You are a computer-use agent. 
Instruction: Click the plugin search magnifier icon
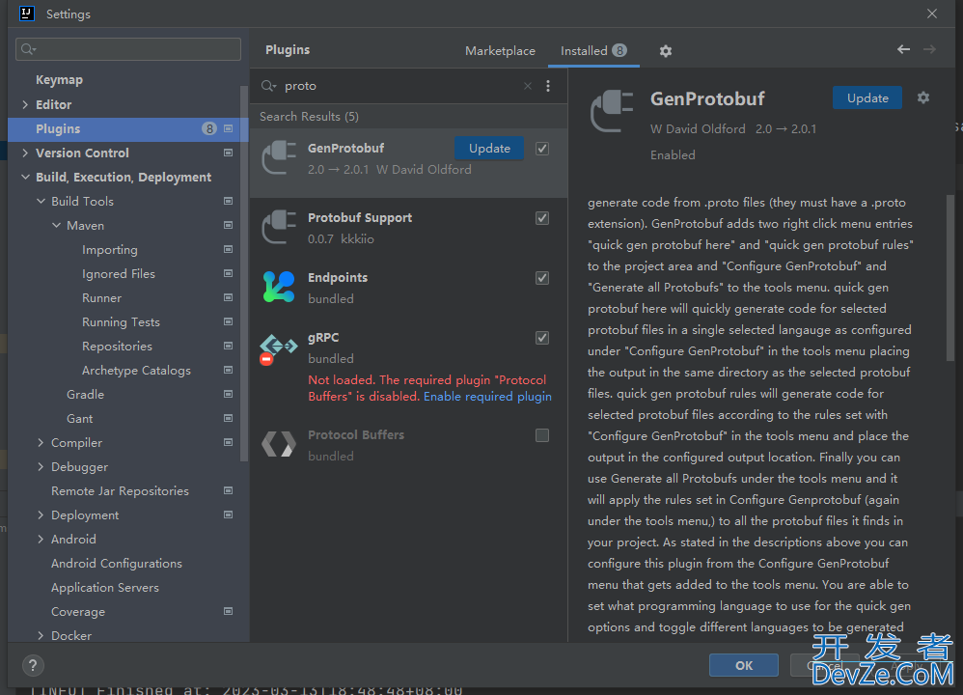pyautogui.click(x=268, y=86)
